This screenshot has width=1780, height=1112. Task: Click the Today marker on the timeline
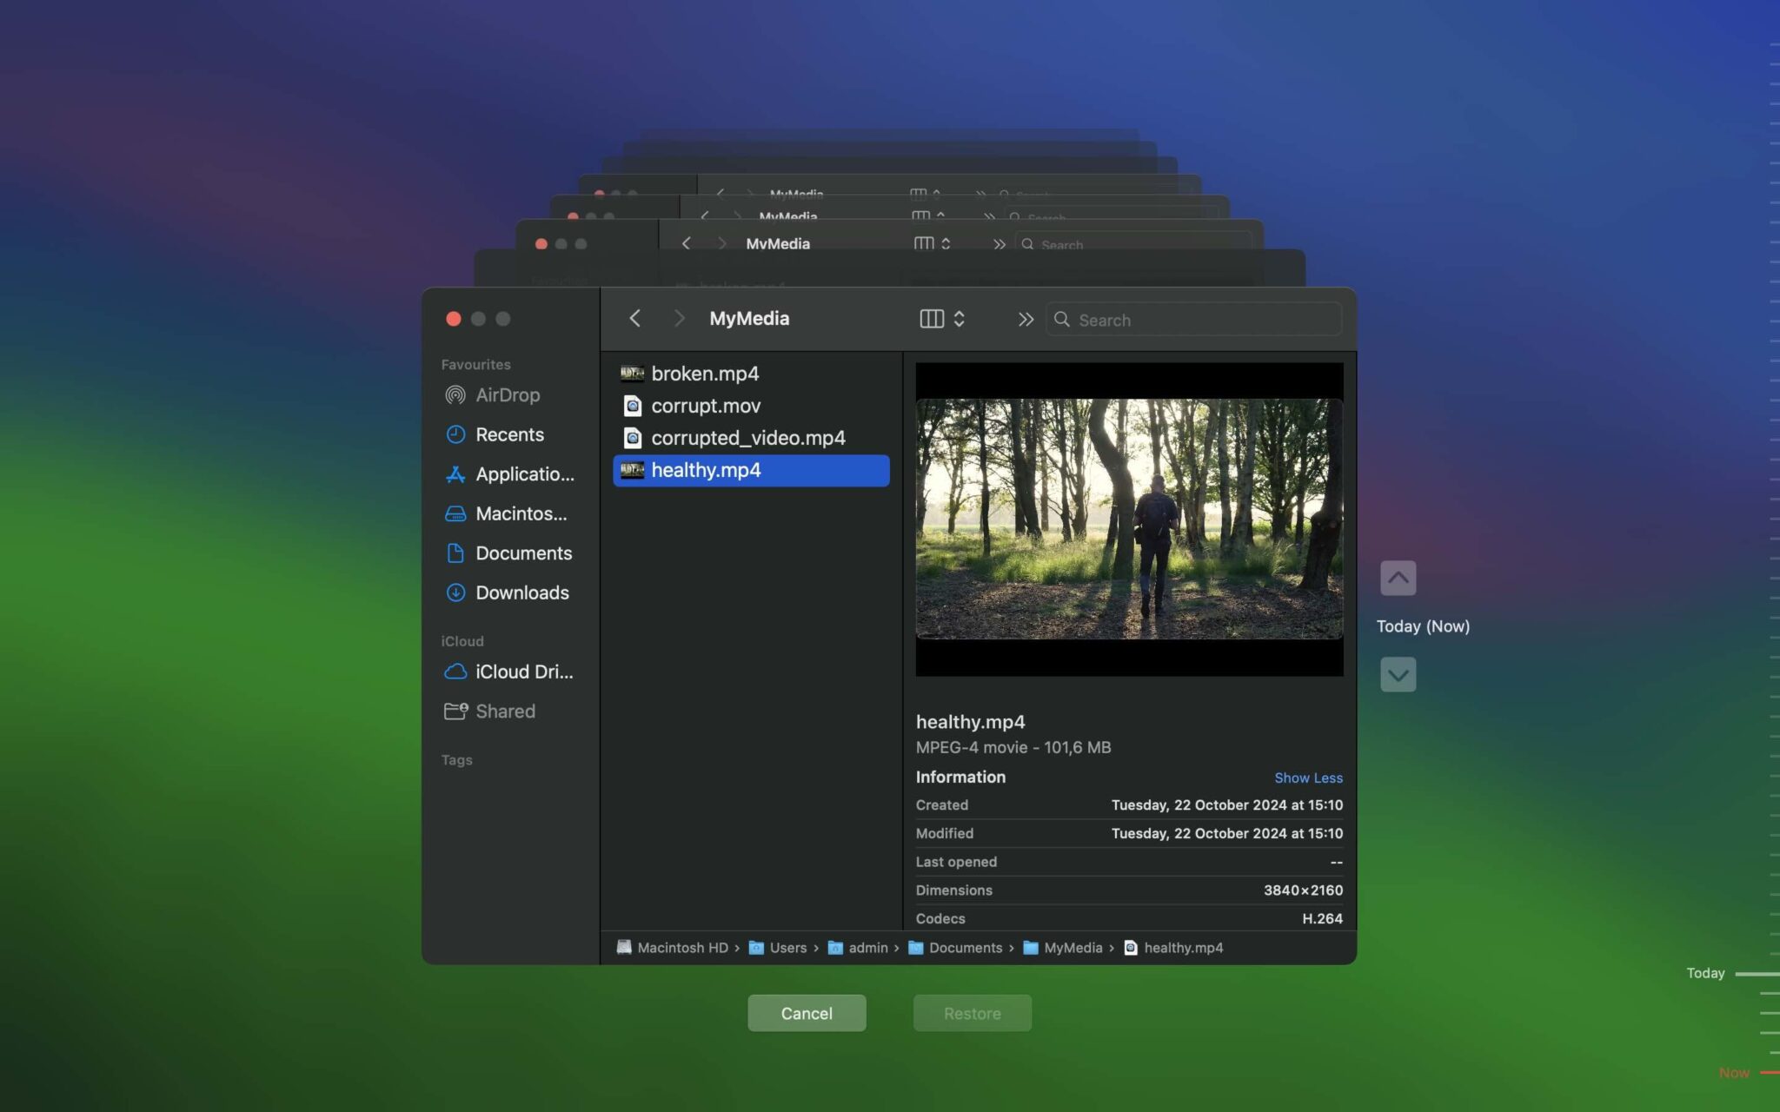pos(1704,973)
